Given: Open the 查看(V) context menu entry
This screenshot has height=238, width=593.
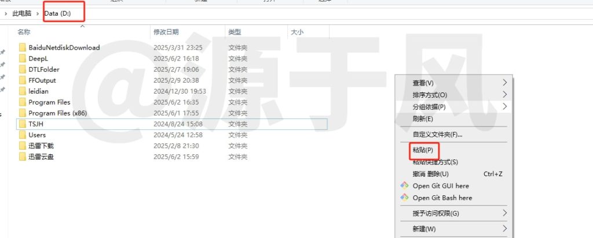Looking at the screenshot, I should (453, 83).
